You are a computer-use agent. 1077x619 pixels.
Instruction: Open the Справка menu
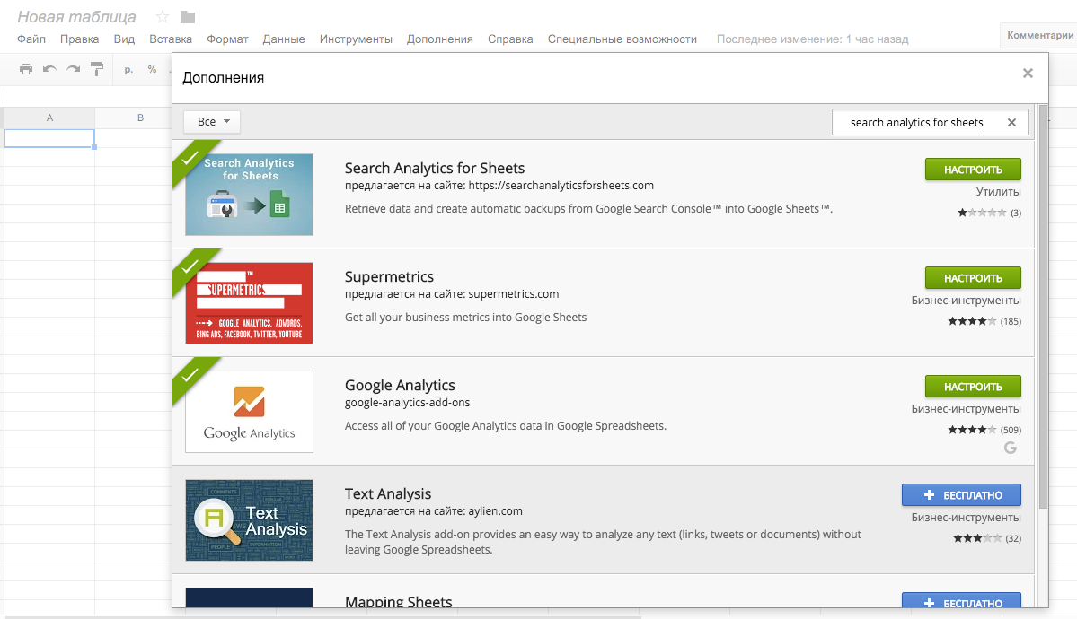510,39
